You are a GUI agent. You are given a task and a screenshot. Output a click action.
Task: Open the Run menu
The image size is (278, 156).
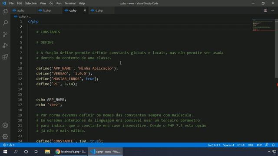point(59,3)
